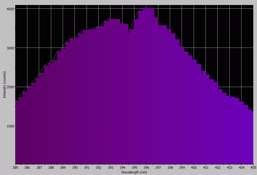Select the 3000 tick label on the y-axis
The height and width of the screenshot is (175, 257).
point(10,48)
